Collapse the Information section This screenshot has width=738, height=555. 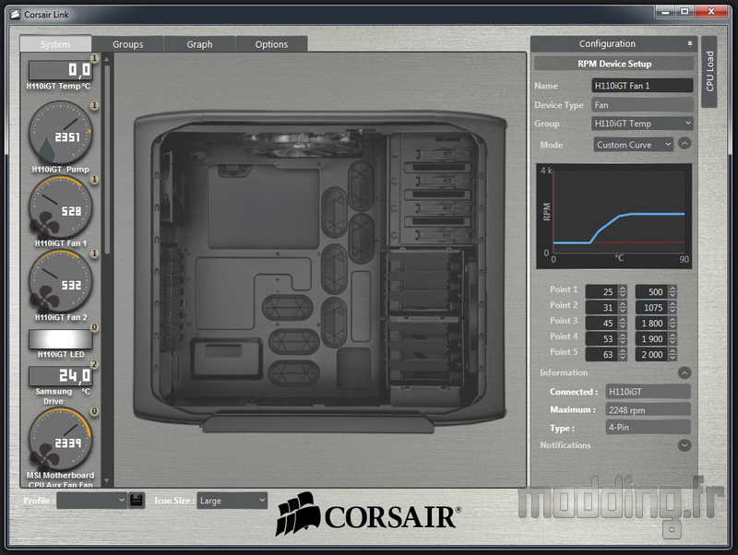pyautogui.click(x=684, y=373)
